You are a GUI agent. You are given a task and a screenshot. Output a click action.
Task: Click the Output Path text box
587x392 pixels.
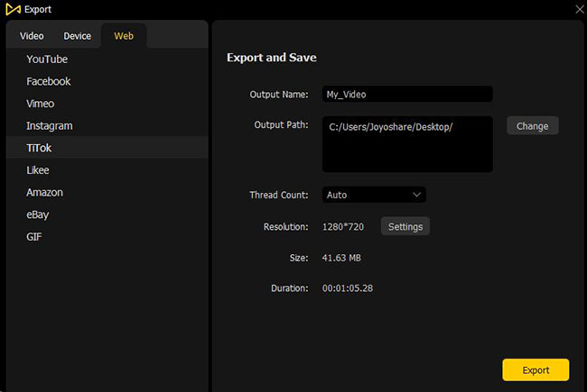click(407, 144)
